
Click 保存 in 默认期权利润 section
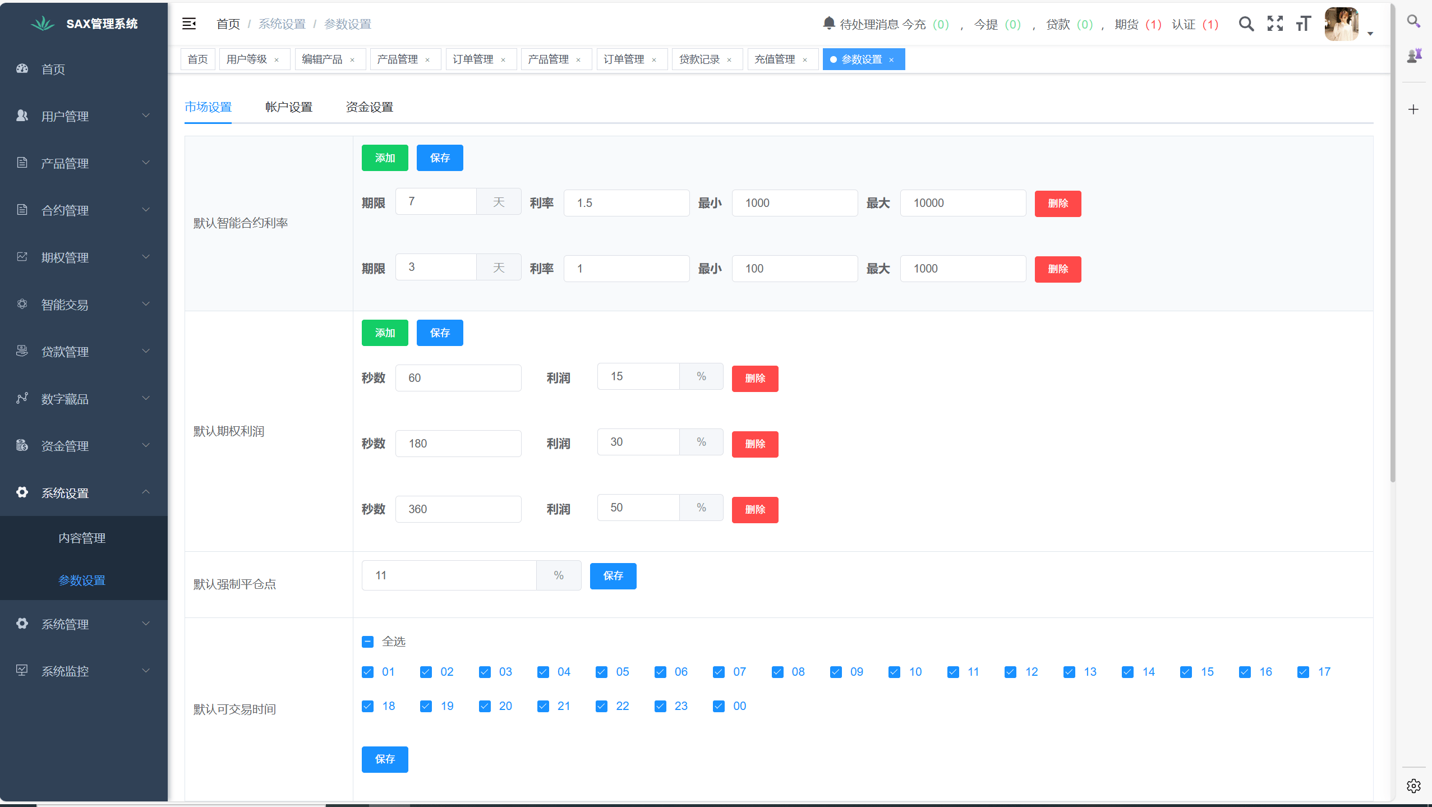click(440, 333)
